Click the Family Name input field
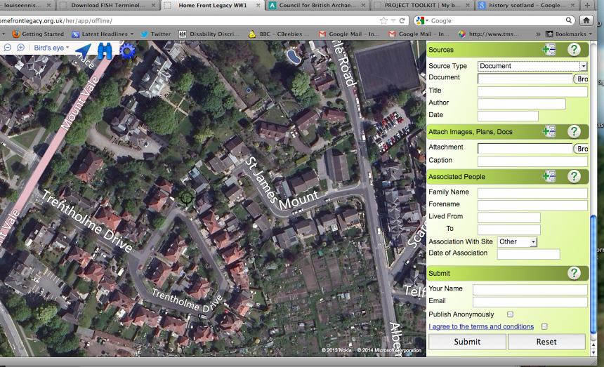 [x=532, y=193]
